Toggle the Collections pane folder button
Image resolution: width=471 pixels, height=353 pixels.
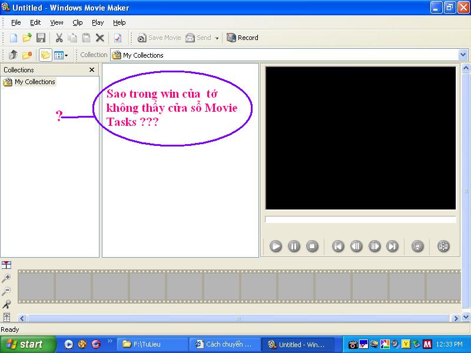click(45, 55)
